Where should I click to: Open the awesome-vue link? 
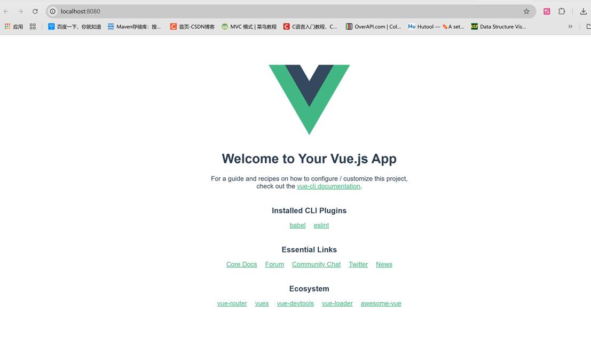(x=381, y=303)
